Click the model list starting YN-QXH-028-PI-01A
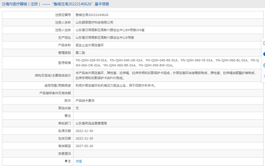The width and height of the screenshot is (265, 167). point(167,63)
